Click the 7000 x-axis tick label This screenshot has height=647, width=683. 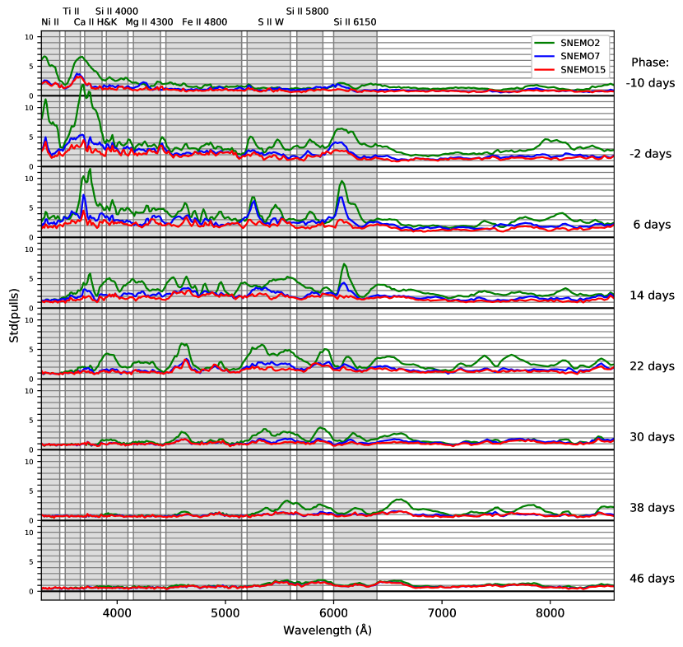pyautogui.click(x=442, y=613)
